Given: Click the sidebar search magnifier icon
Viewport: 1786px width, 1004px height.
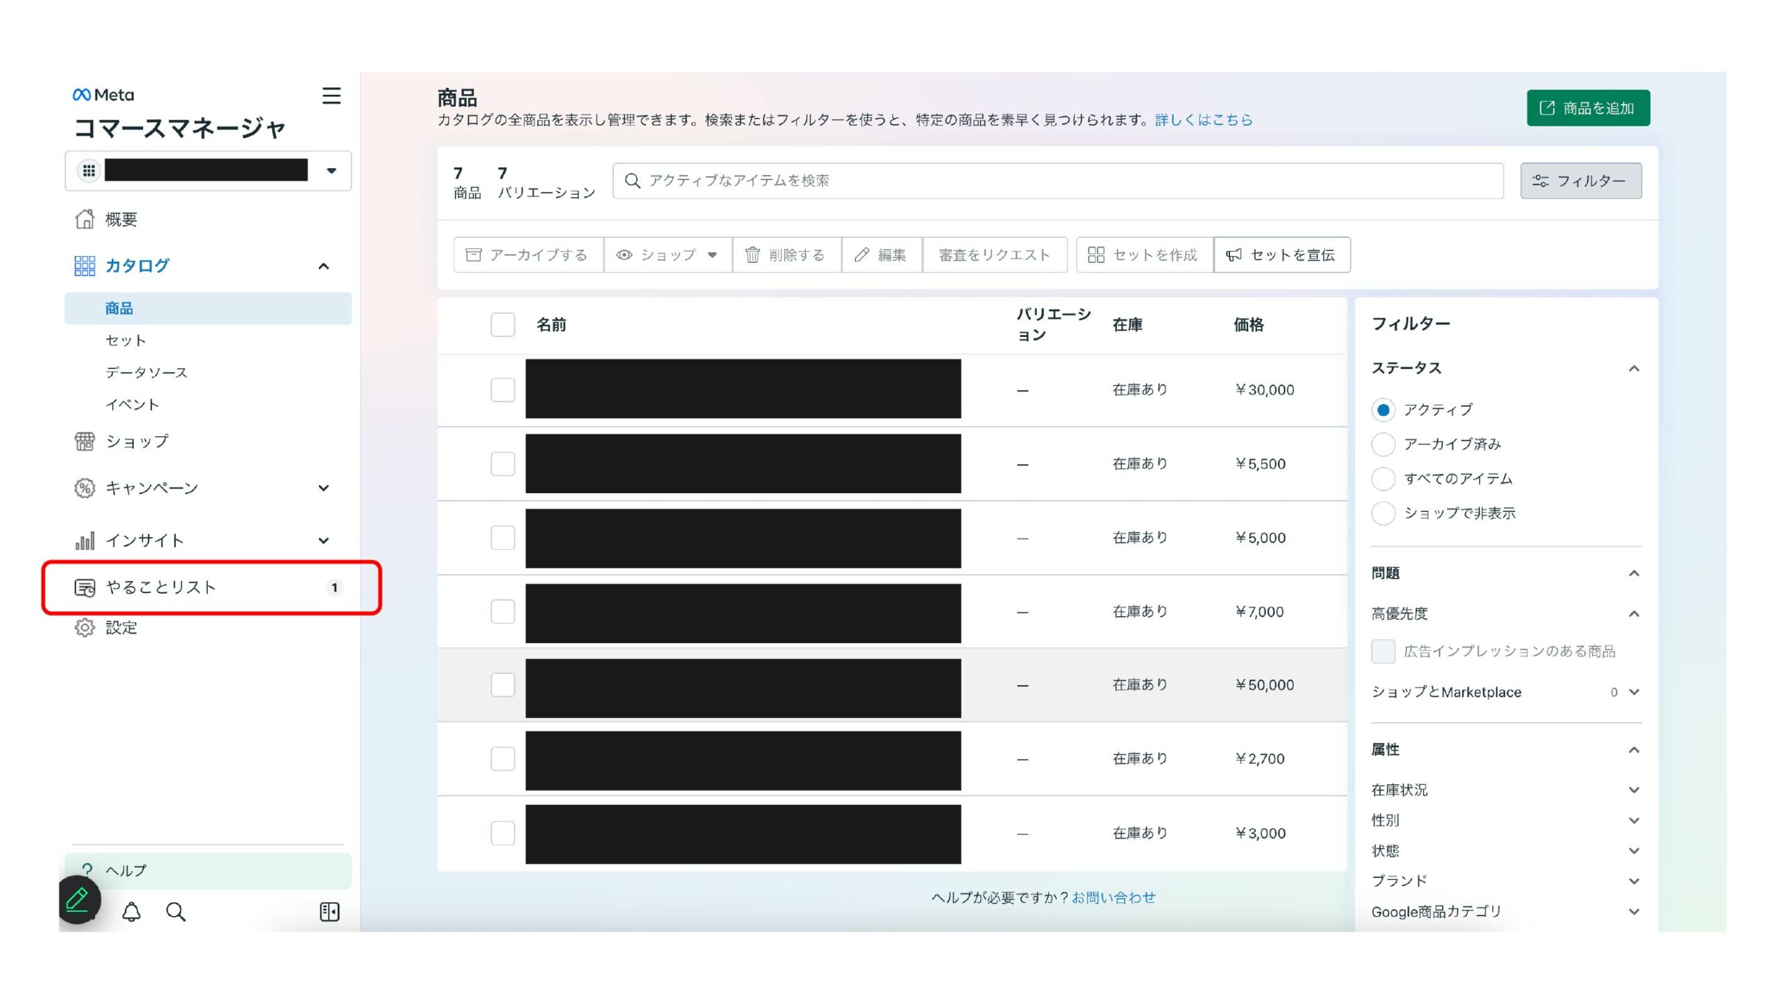Looking at the screenshot, I should (176, 912).
